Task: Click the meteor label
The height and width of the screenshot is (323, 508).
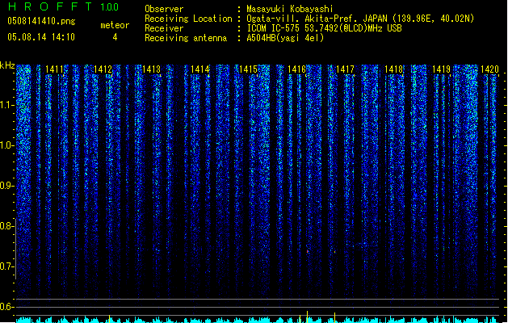Action: tap(115, 25)
